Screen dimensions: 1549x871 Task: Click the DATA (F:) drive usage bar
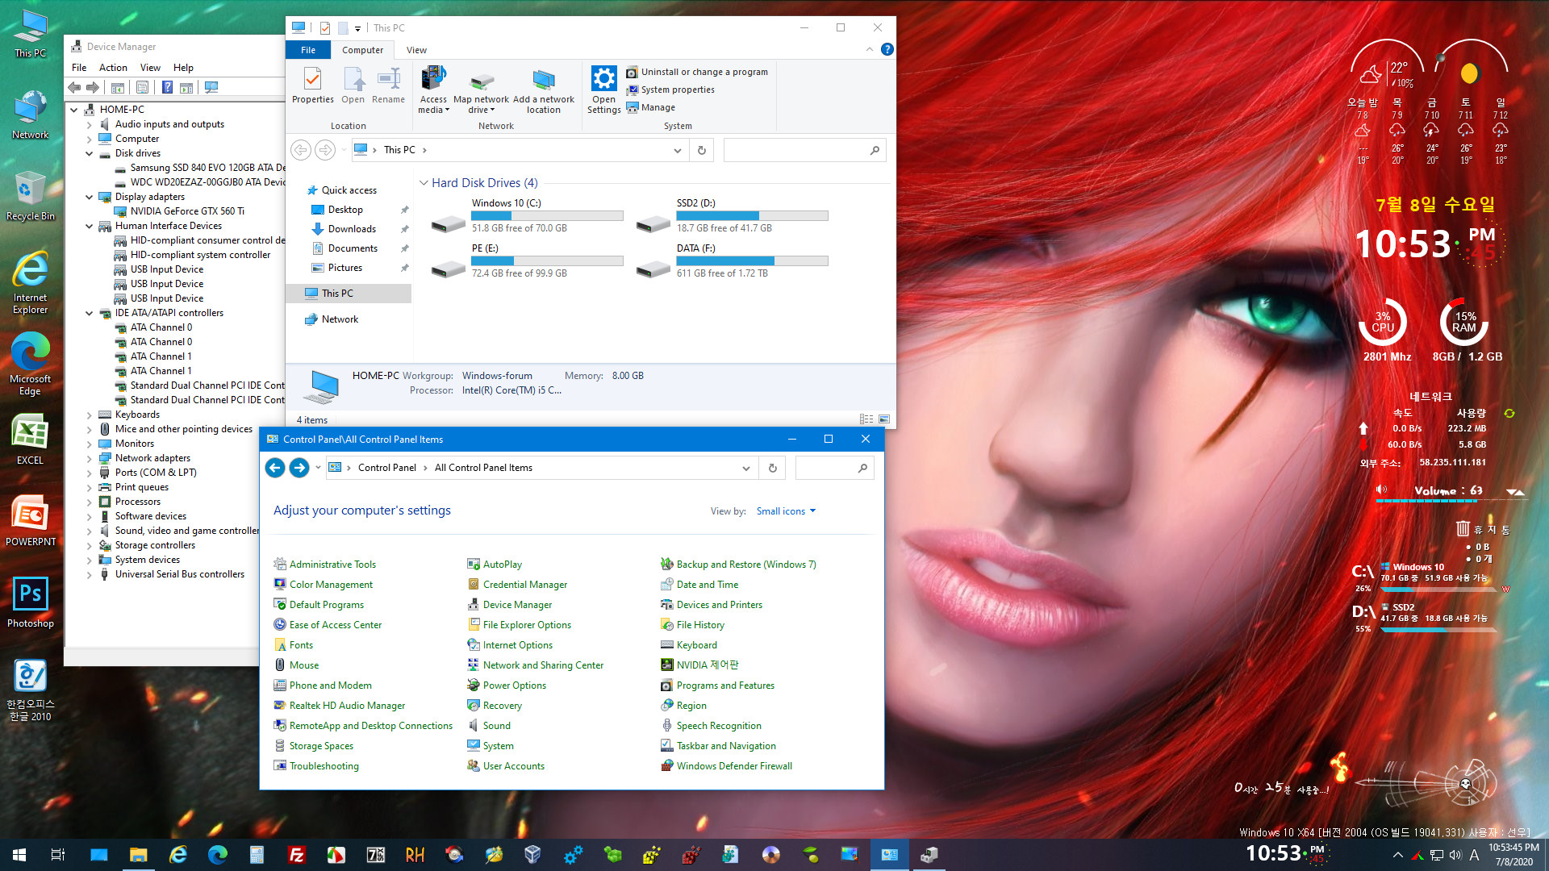click(752, 261)
